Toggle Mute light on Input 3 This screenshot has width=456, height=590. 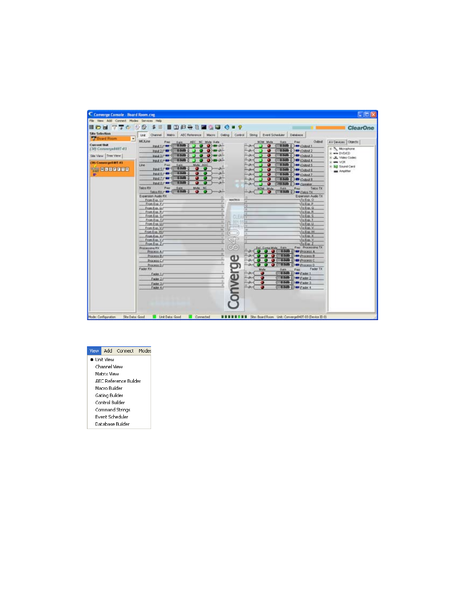point(208,155)
